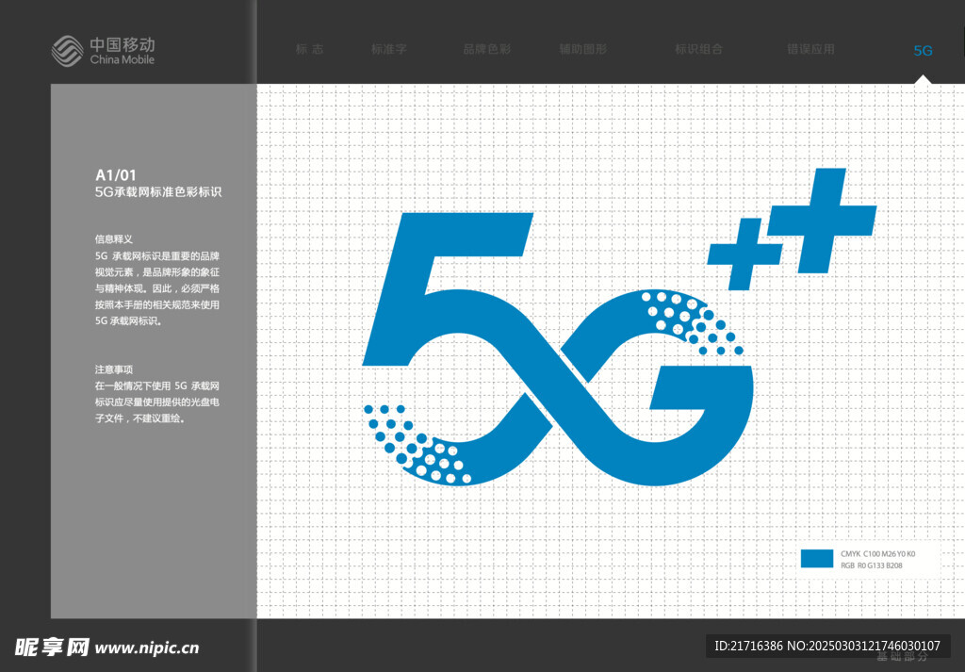Click the www.nipic.cn link

point(146,648)
